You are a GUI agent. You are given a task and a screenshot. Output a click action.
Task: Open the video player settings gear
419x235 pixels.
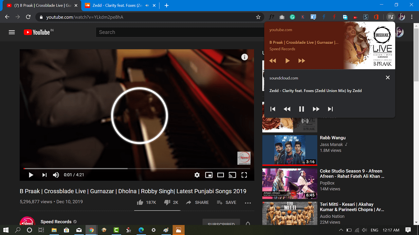[x=197, y=175]
